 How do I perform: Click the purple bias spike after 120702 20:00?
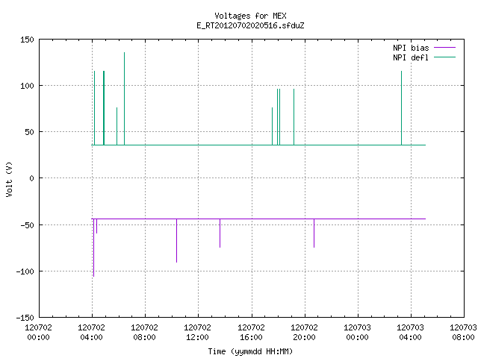point(314,233)
